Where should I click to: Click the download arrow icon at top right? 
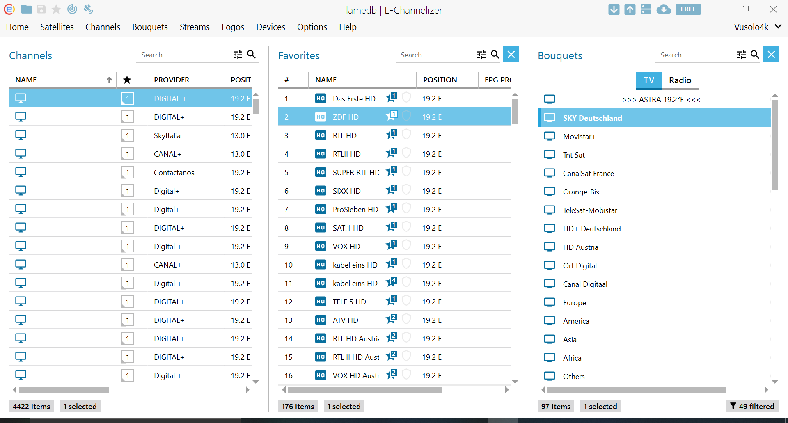pyautogui.click(x=614, y=9)
